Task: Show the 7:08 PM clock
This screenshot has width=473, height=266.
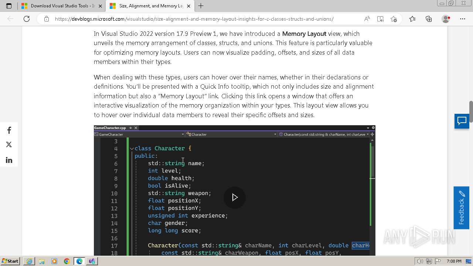Action: 454,261
